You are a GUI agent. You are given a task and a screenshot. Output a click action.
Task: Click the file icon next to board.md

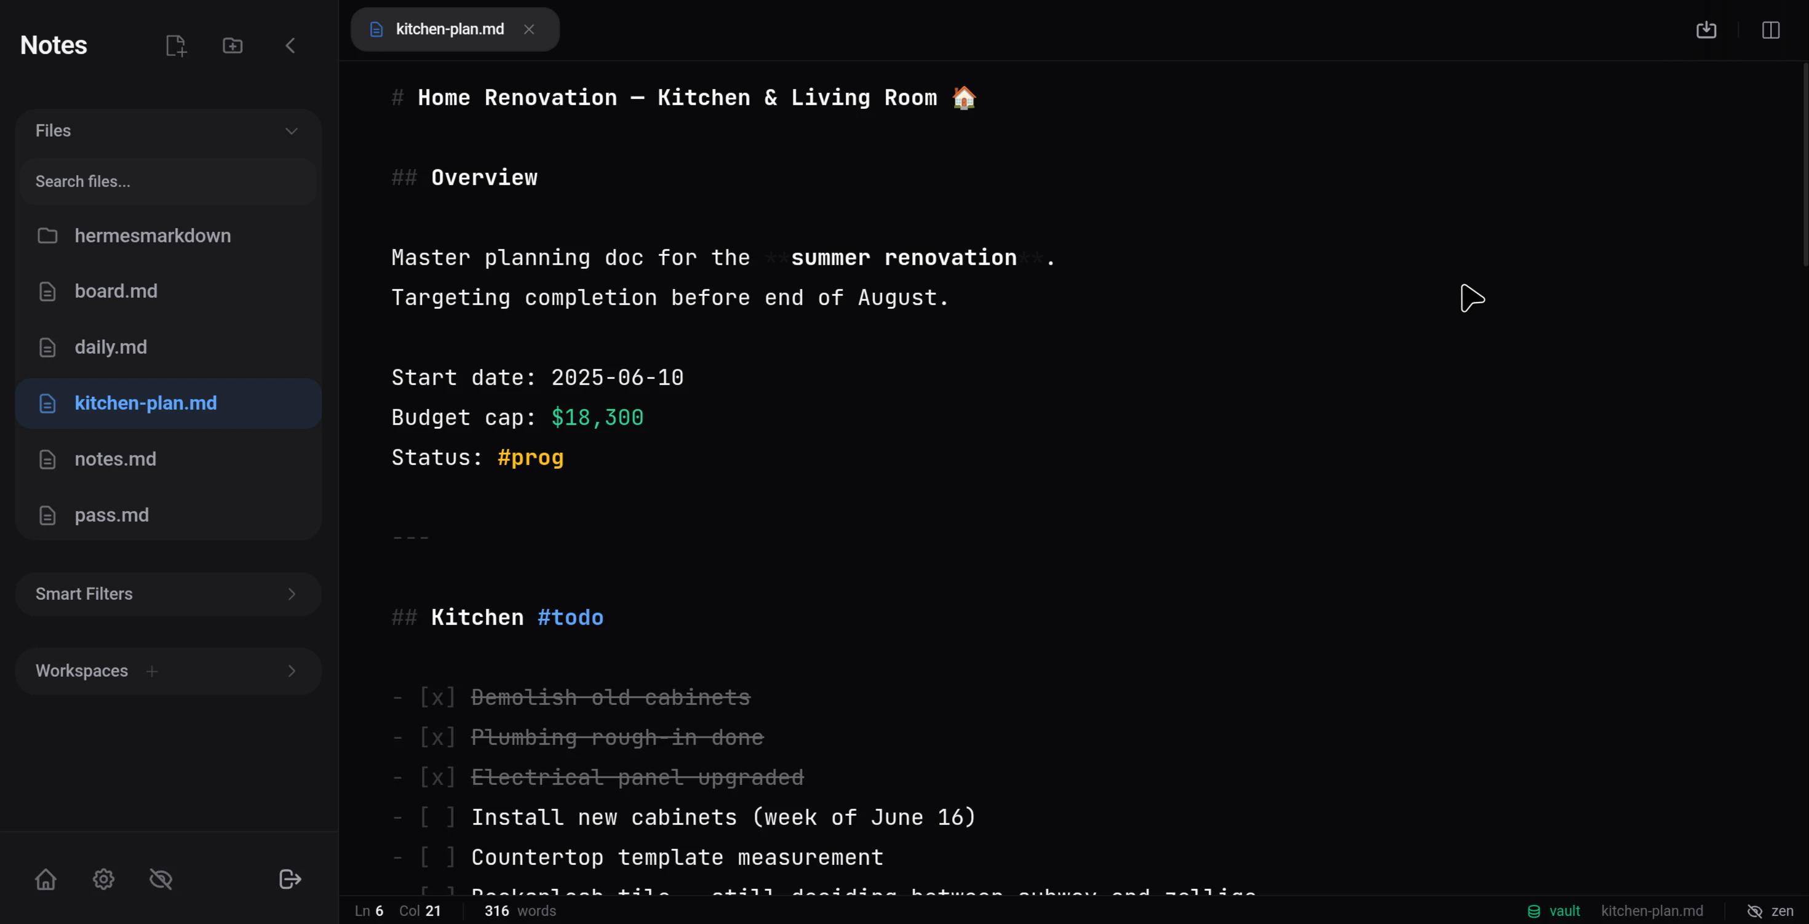[47, 292]
